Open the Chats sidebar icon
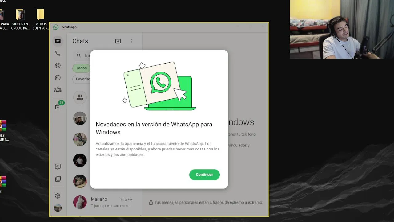Viewport: 394px width, 222px height. tap(58, 41)
